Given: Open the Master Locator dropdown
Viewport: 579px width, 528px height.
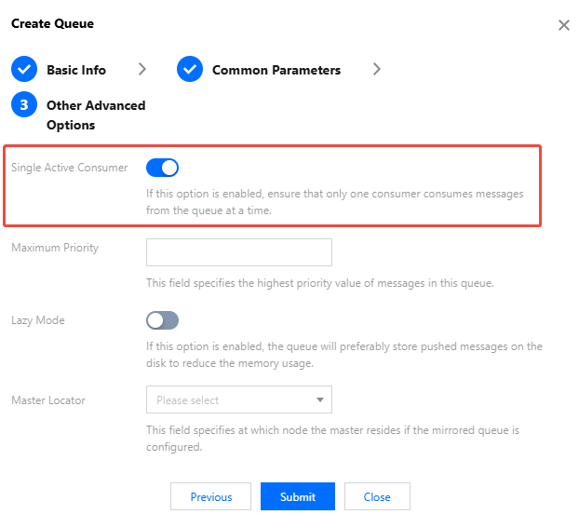Looking at the screenshot, I should click(x=238, y=400).
